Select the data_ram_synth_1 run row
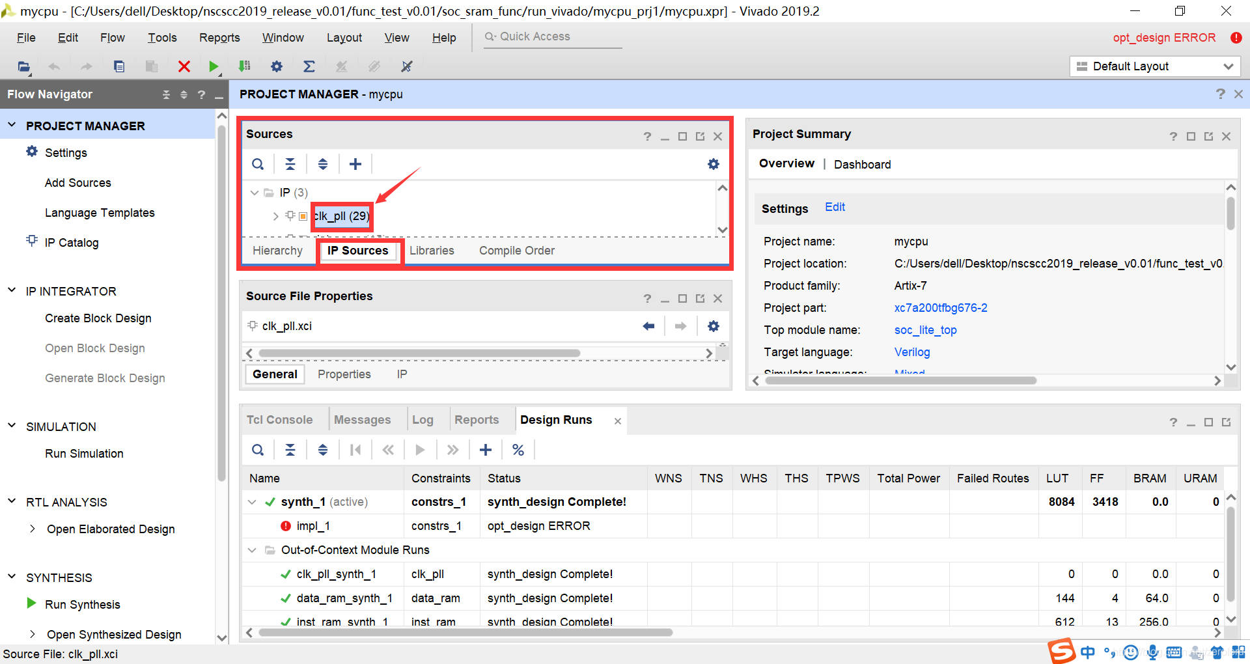Viewport: 1250px width, 664px height. pos(734,598)
